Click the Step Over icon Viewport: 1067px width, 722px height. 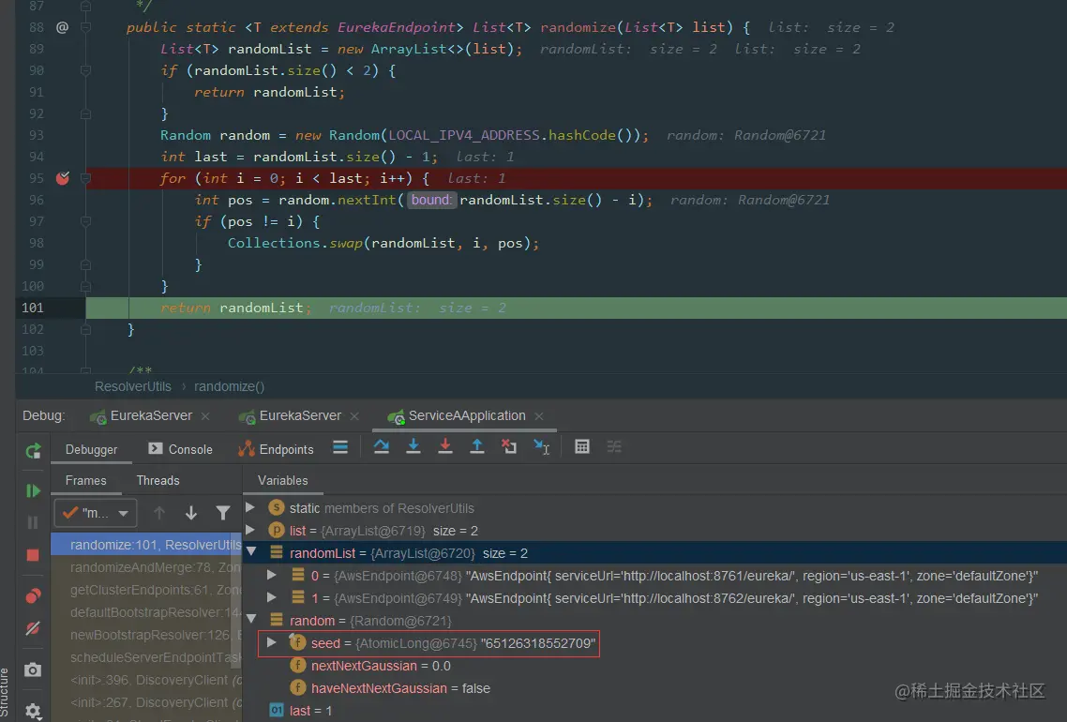381,447
